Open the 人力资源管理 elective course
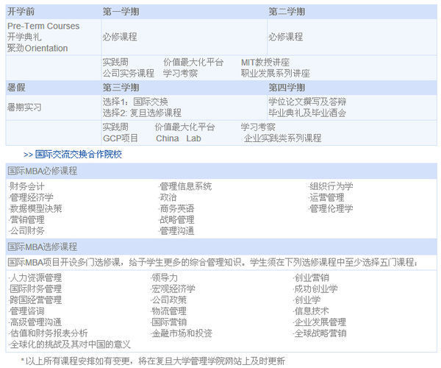 click(35, 277)
